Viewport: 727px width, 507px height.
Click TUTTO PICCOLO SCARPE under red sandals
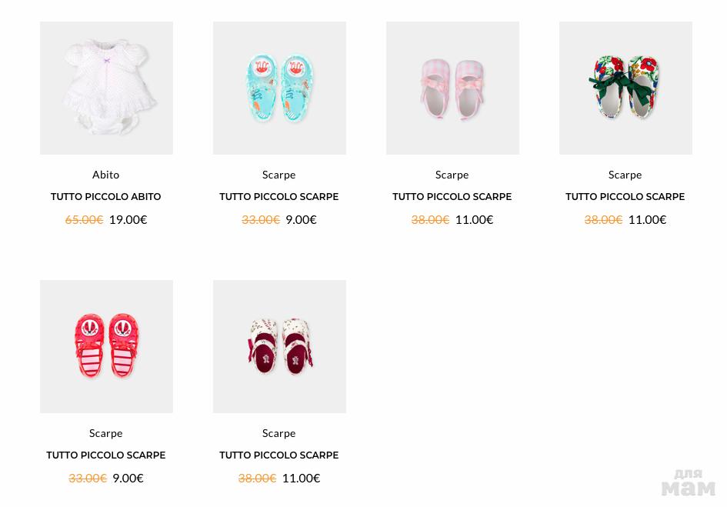[x=106, y=455]
